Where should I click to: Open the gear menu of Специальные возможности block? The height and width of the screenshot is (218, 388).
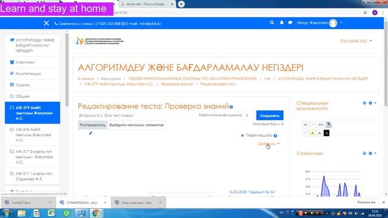[372, 103]
